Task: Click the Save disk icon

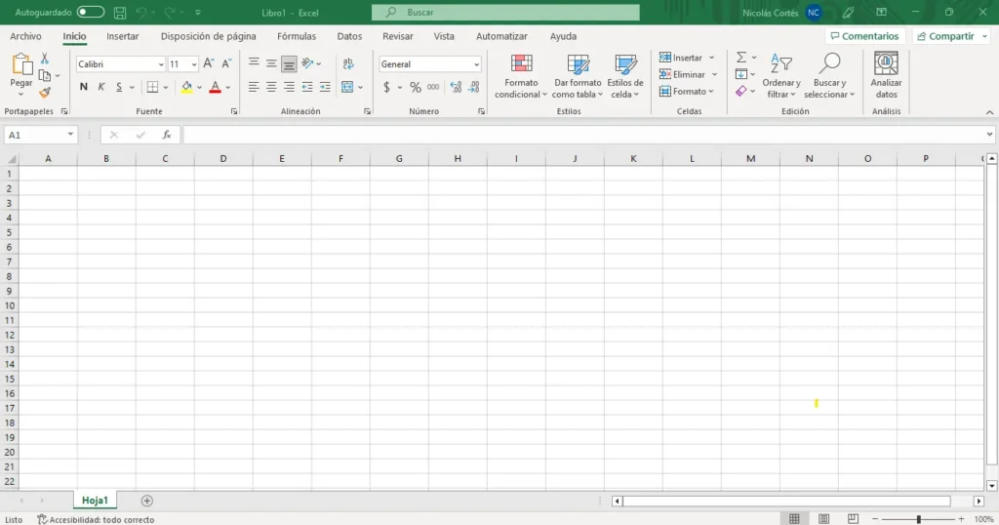Action: (x=119, y=12)
